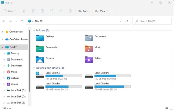Click the '119 GB free of 296 GB' text
Viewport: 174px width, 110px height.
point(105,79)
